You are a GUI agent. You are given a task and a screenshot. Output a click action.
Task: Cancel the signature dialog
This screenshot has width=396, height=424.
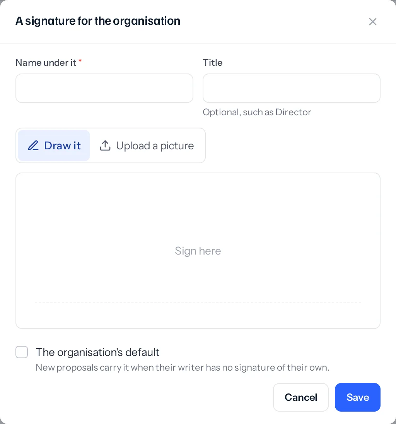300,397
